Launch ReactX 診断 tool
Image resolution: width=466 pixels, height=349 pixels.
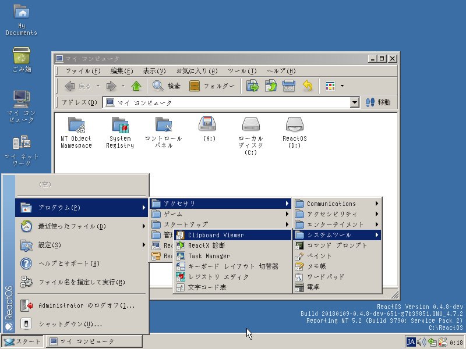[x=232, y=245]
